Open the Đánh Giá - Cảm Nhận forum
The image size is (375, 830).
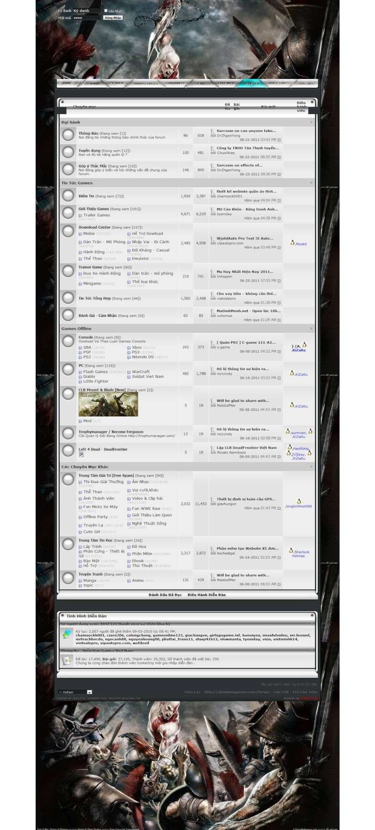point(97,315)
